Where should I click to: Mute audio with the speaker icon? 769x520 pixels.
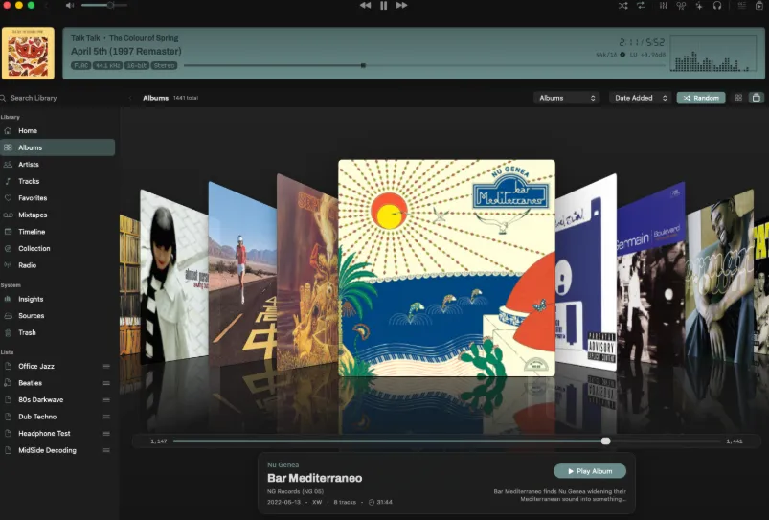coord(70,6)
